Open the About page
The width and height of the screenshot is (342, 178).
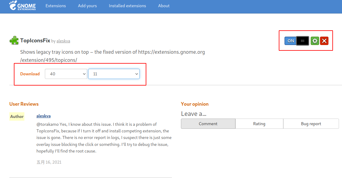[x=164, y=6]
